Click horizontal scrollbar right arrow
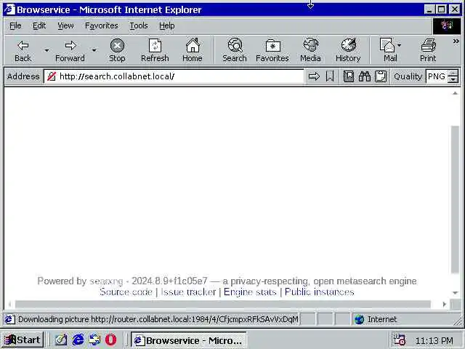 [x=444, y=304]
